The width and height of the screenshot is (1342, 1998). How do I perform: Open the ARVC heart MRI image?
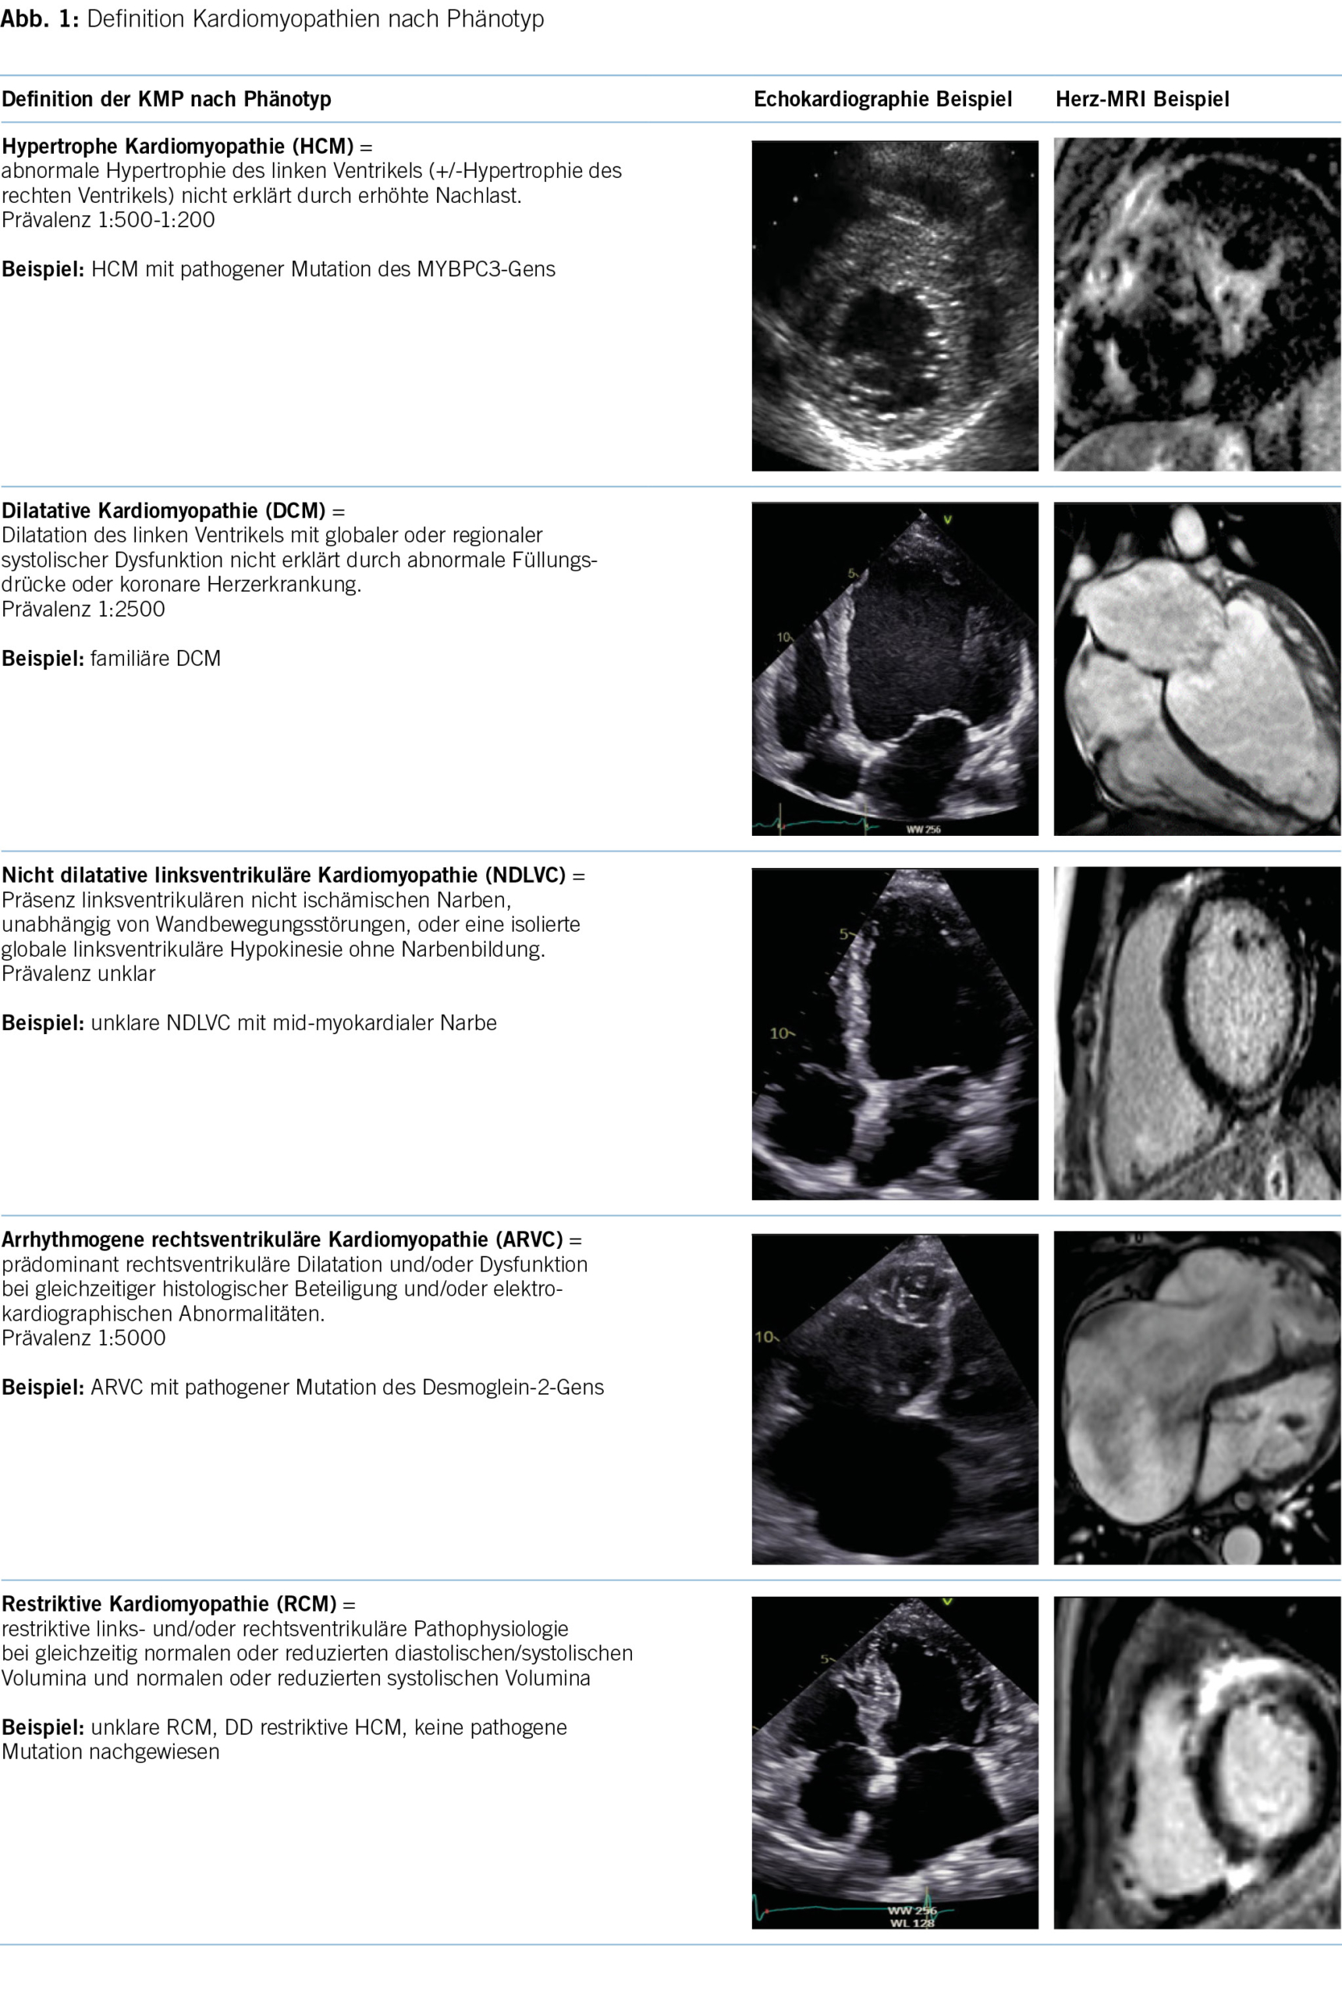[x=1197, y=1398]
